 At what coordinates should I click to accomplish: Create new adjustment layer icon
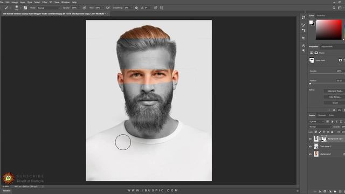pos(330,192)
